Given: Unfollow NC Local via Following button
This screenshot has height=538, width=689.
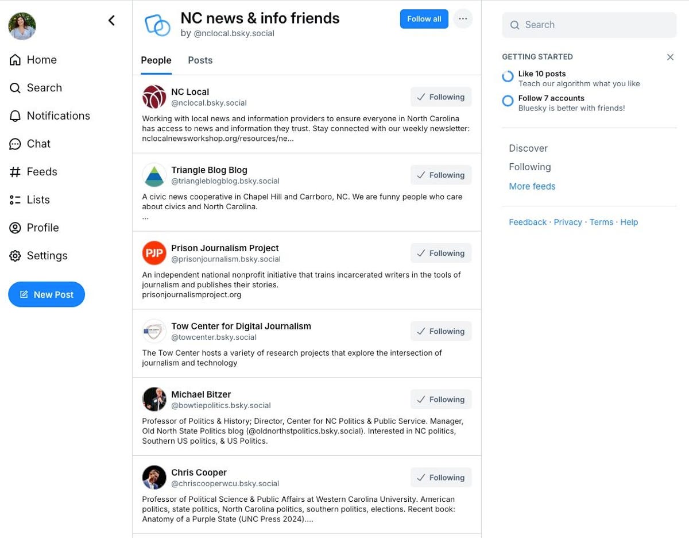Looking at the screenshot, I should click(440, 97).
